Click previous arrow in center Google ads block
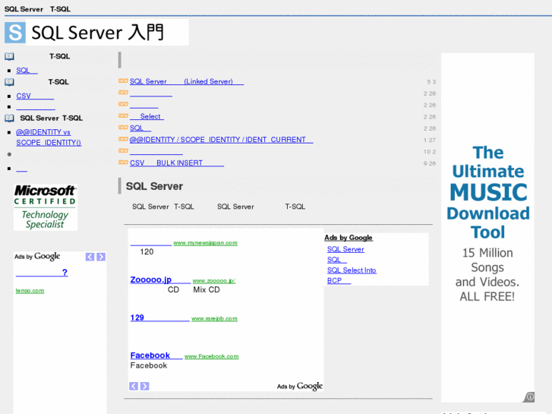 (x=134, y=386)
